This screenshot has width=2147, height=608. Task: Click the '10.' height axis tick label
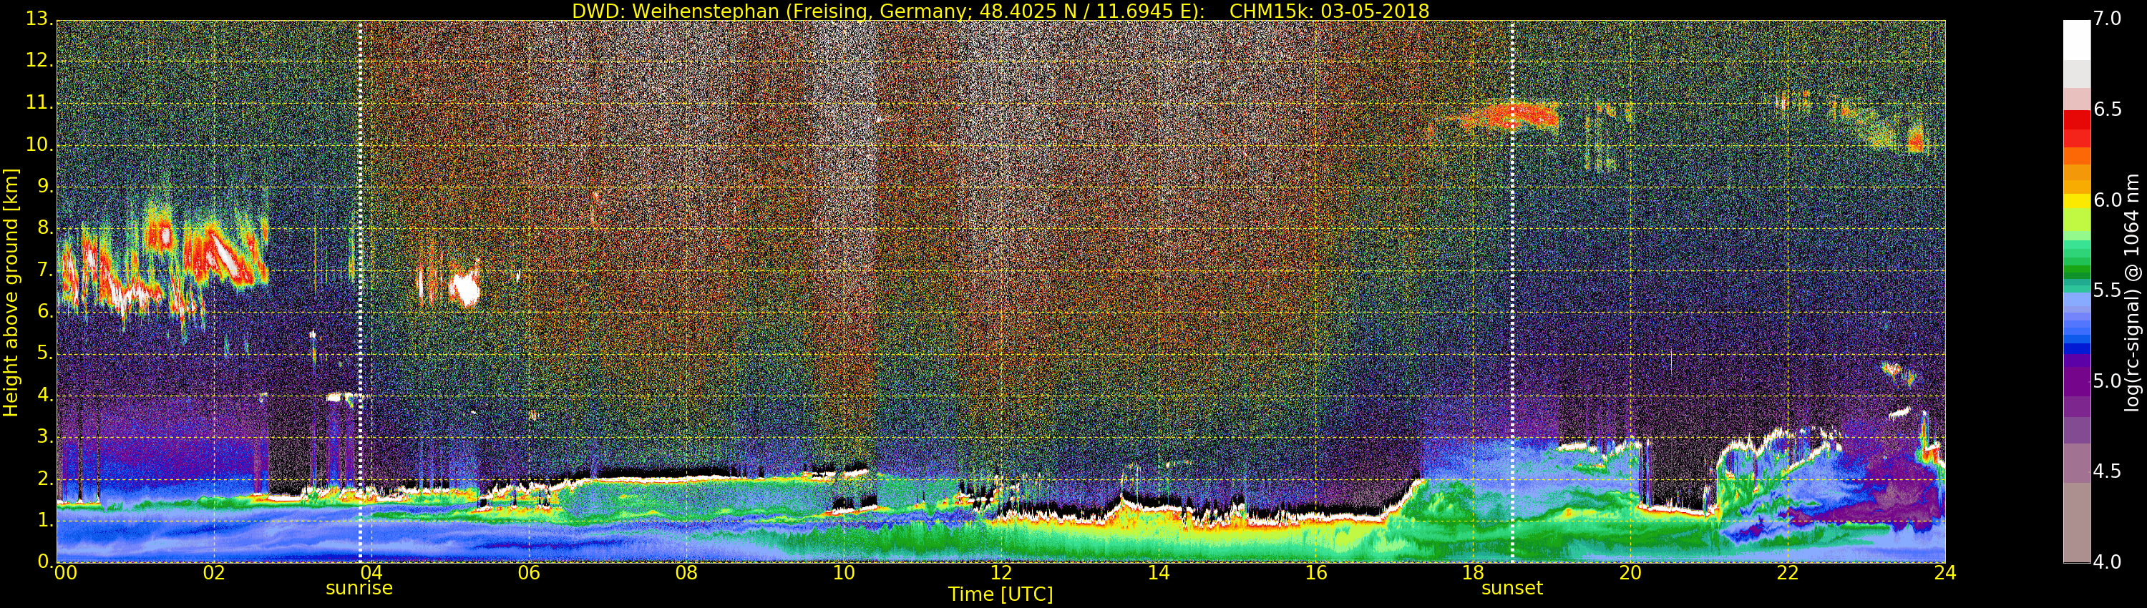point(39,144)
